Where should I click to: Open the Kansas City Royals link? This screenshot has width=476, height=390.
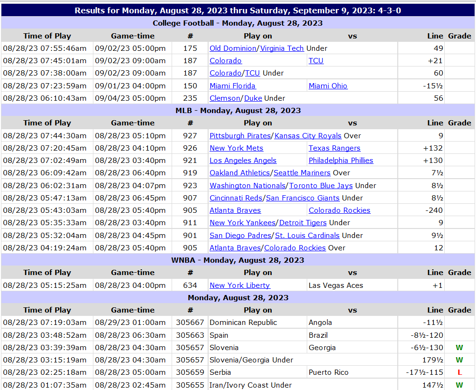pos(308,136)
